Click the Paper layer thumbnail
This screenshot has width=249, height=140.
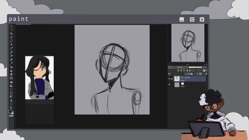[x=177, y=85]
